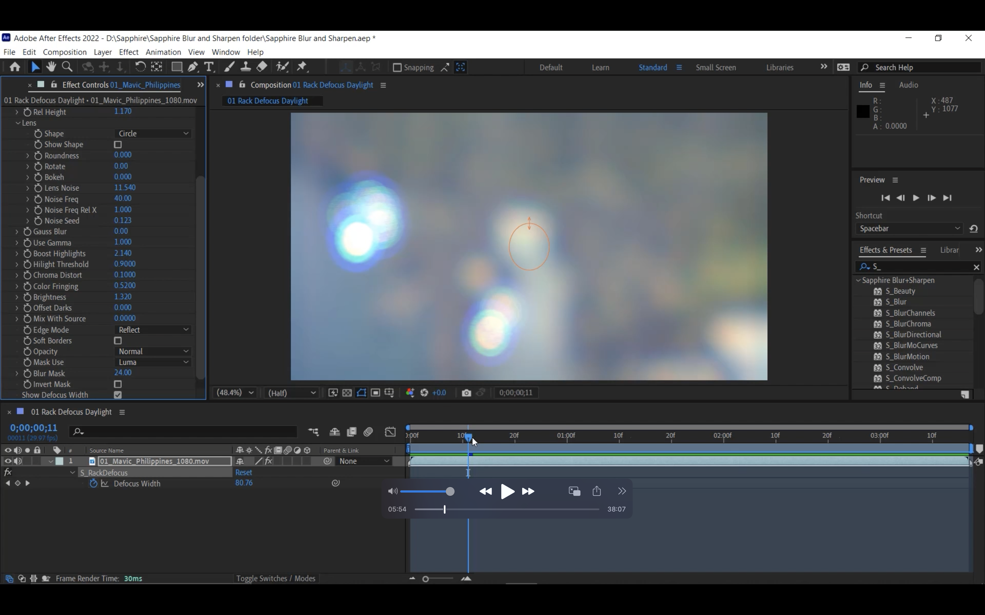
Task: Select the Zoom tool in toolbar
Action: pyautogui.click(x=67, y=67)
